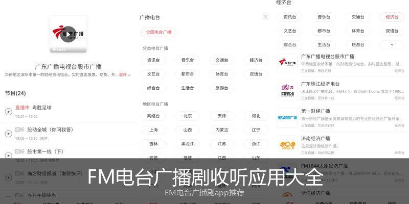Switch to the 旅游台 tab in 经济台 screen
The height and width of the screenshot is (204, 409).
click(358, 45)
